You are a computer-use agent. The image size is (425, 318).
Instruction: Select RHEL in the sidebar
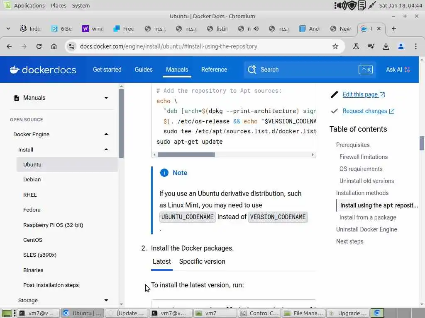tap(30, 195)
